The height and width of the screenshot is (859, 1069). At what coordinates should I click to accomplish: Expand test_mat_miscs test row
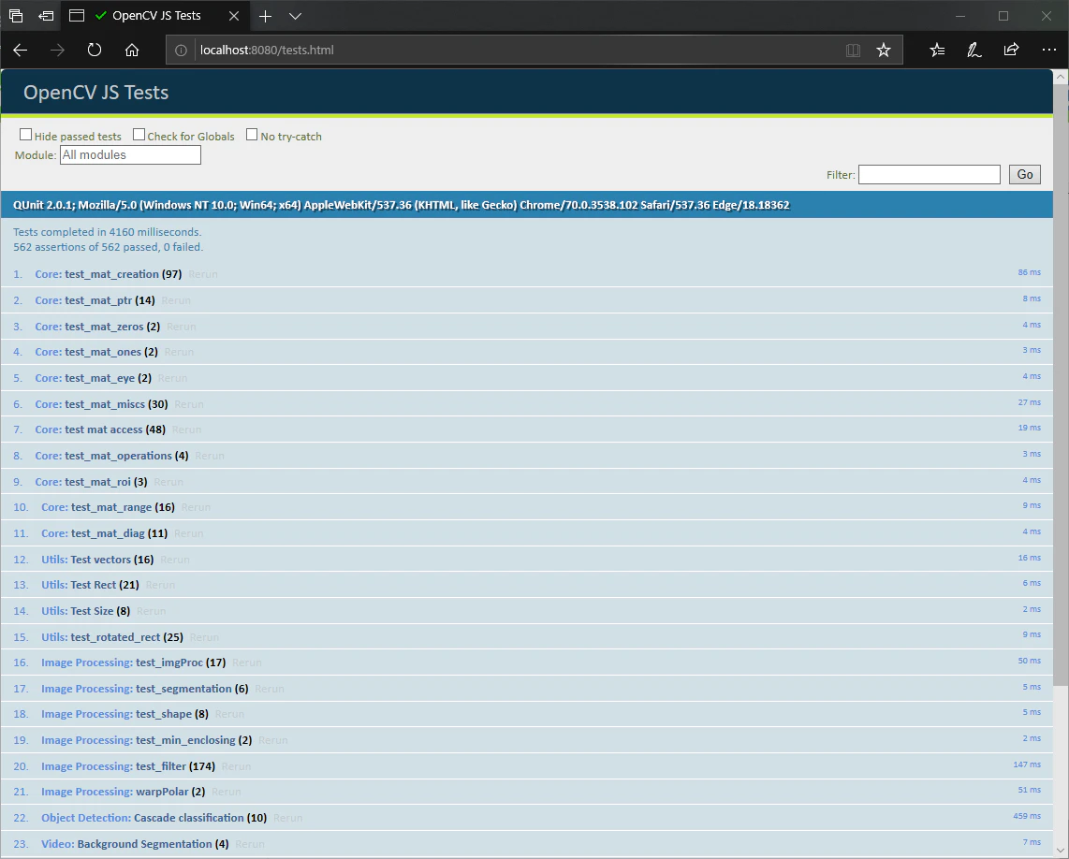click(526, 404)
